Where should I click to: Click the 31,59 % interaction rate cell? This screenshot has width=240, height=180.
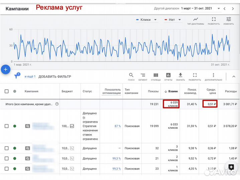click(x=192, y=126)
